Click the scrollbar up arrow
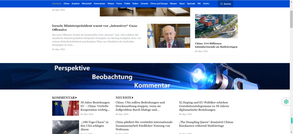293x134 pixels. click(291, 2)
